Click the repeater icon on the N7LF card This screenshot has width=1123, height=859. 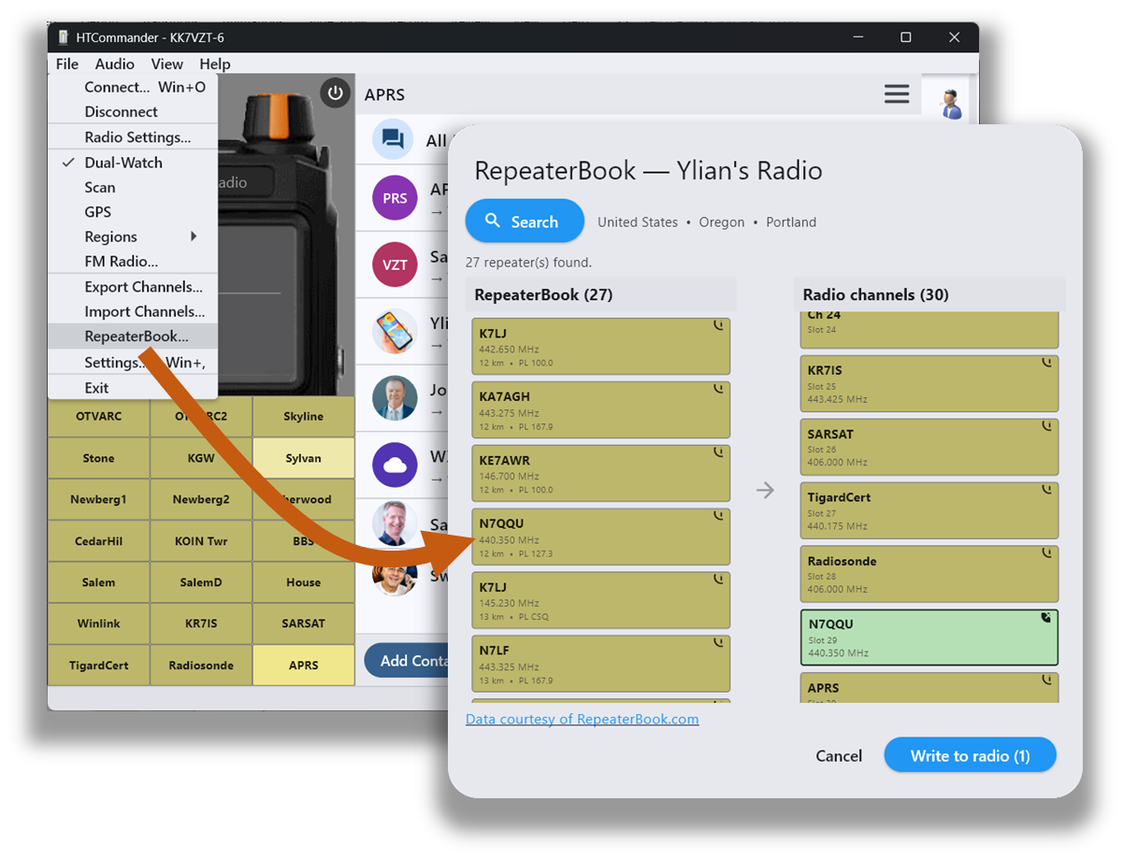coord(718,643)
